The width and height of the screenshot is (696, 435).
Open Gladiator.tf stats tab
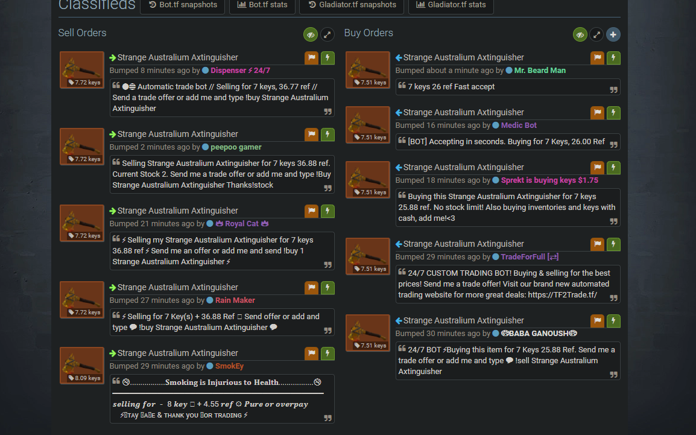click(x=451, y=5)
